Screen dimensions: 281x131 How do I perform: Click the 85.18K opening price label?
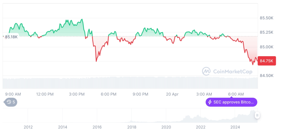(11, 37)
